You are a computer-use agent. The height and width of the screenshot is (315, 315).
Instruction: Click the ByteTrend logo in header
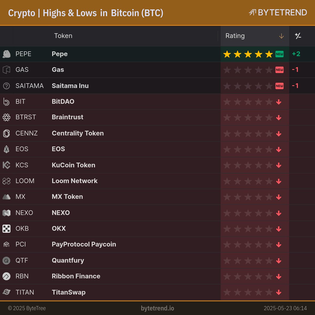278,12
